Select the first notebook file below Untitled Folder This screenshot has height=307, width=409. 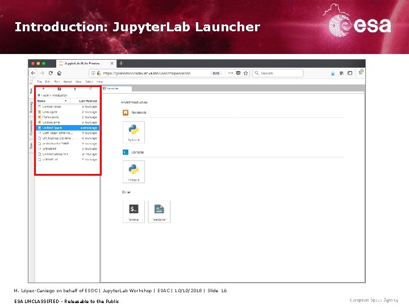[x=68, y=112]
